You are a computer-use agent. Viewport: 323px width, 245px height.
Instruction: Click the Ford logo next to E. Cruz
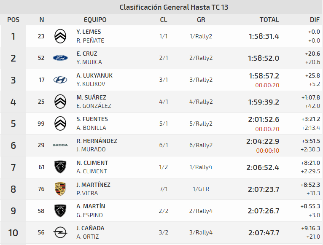click(x=60, y=58)
